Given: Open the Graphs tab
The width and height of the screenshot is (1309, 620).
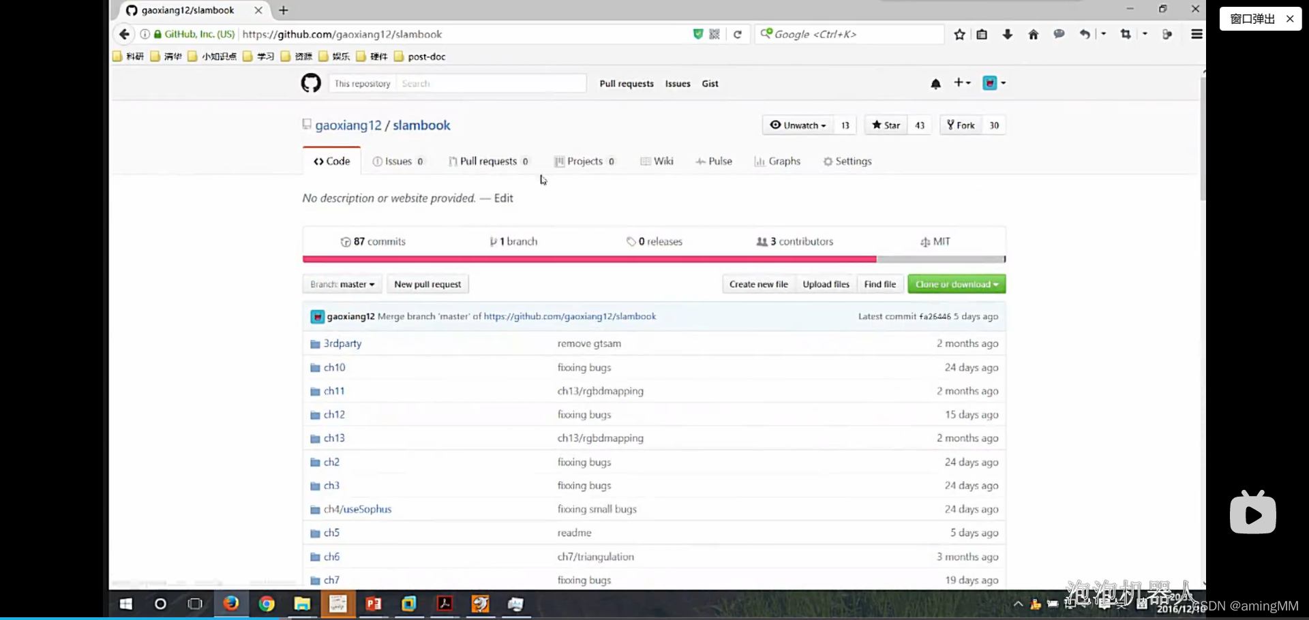Looking at the screenshot, I should (777, 161).
